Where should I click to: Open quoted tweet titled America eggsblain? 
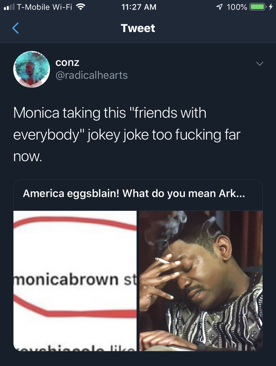click(x=134, y=194)
